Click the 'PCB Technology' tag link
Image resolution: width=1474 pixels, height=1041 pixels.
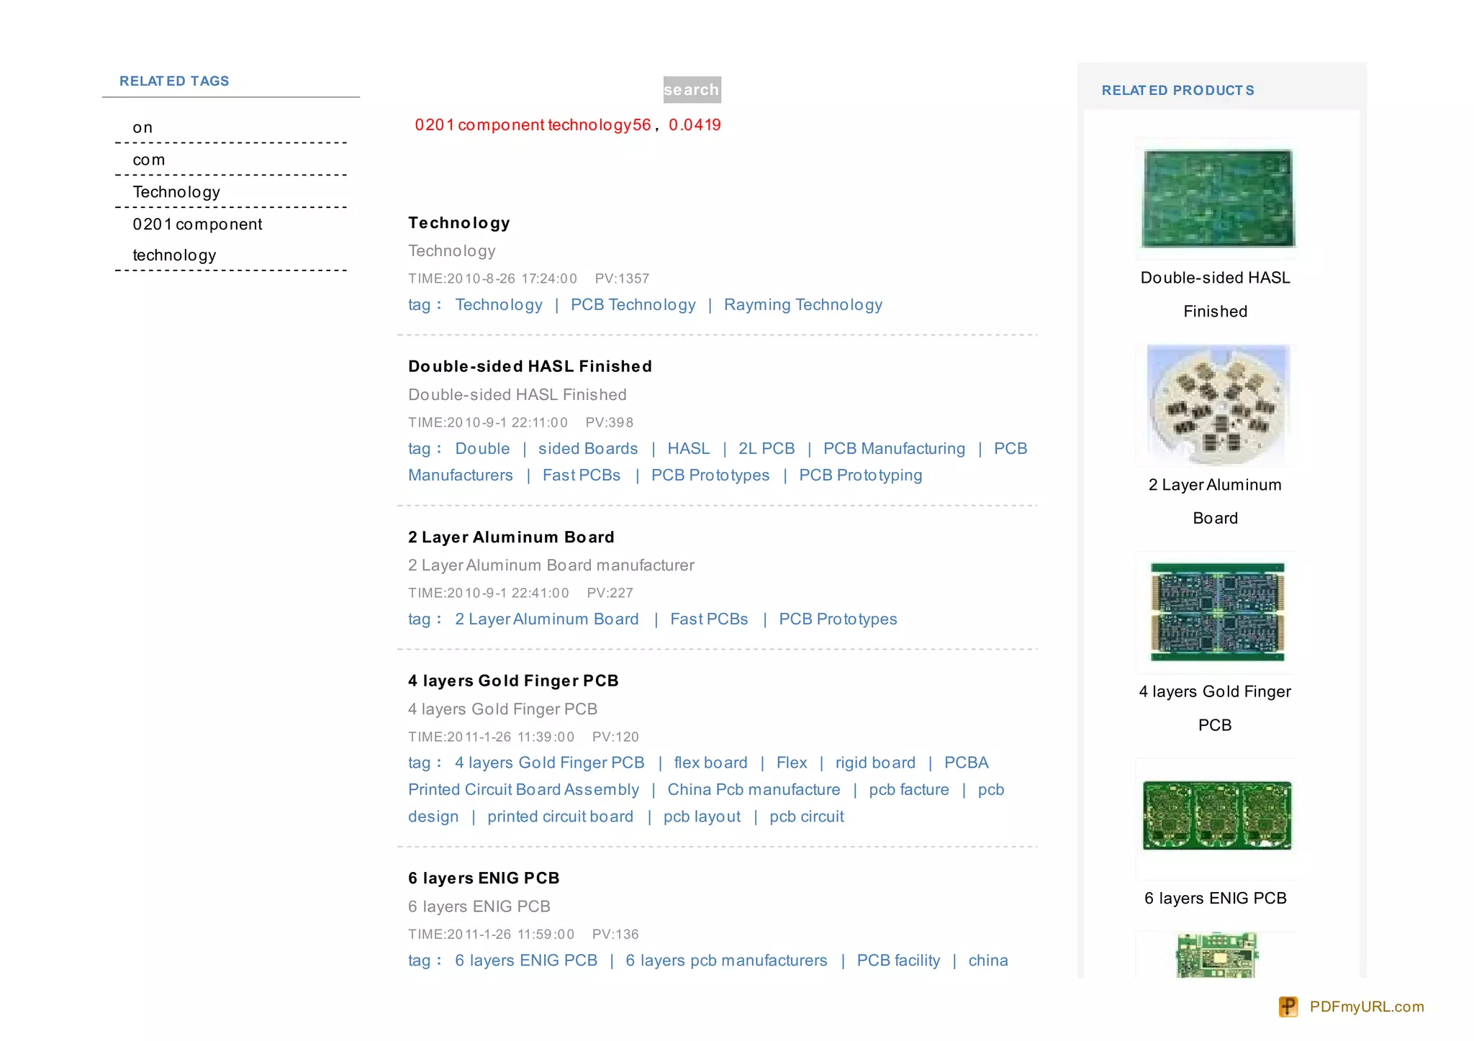633,305
